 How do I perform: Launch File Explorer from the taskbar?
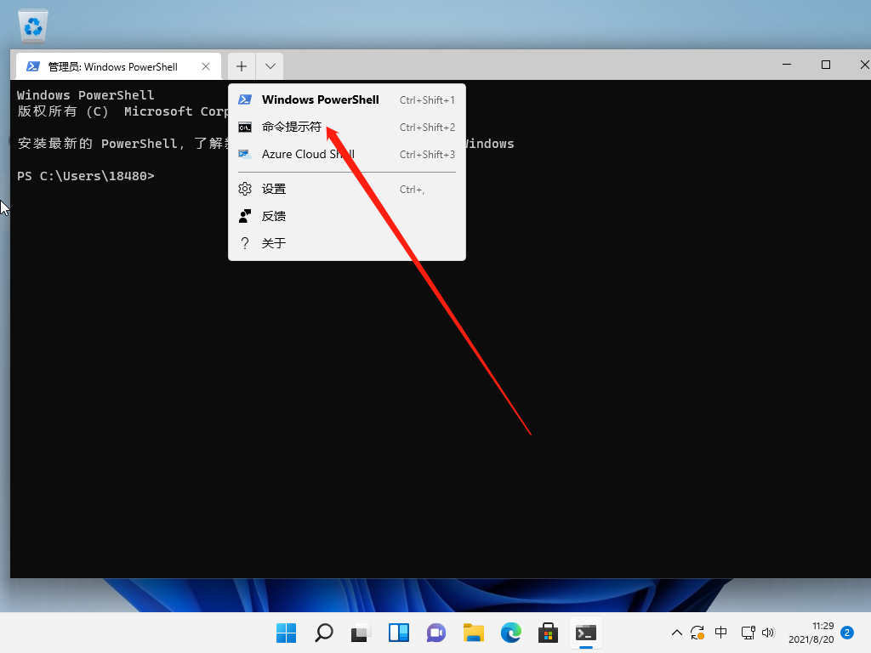[x=474, y=633]
